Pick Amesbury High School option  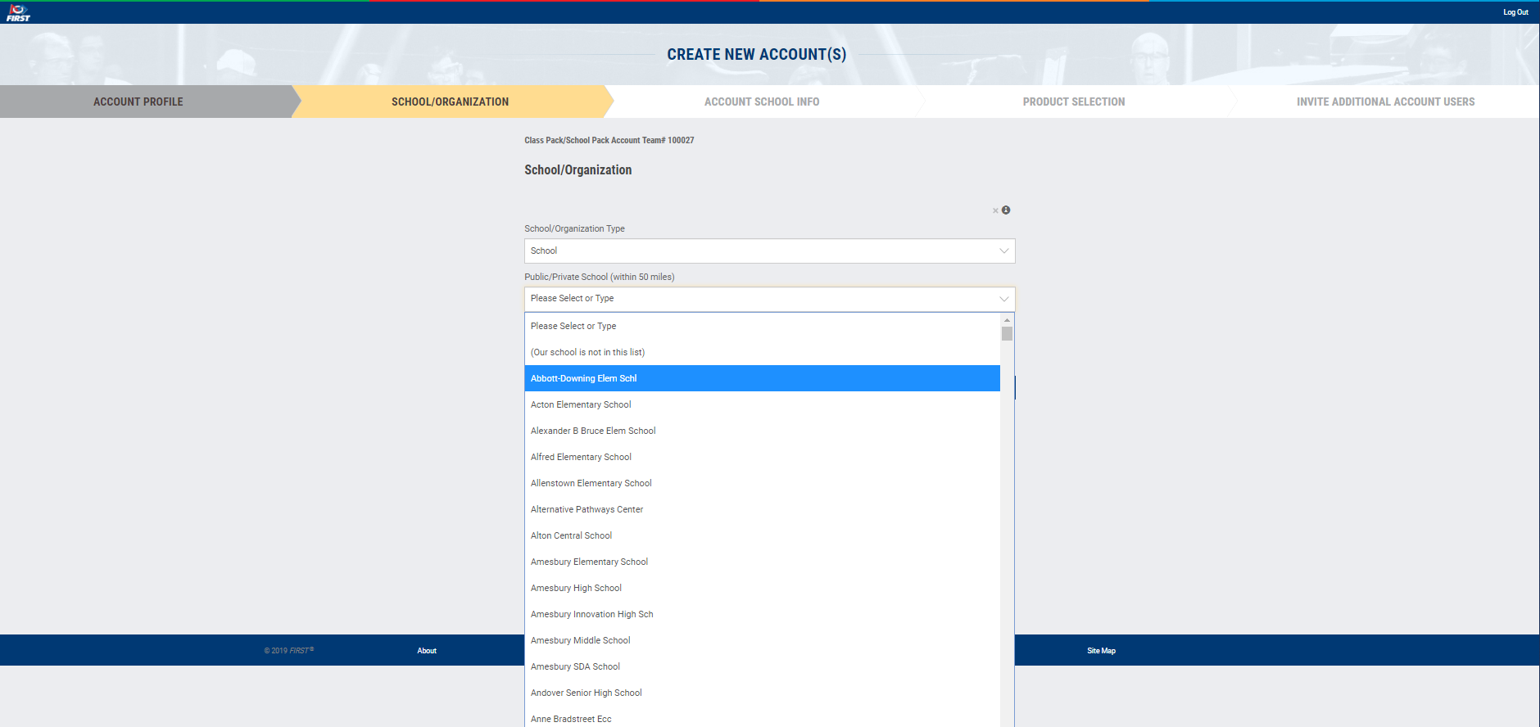(x=576, y=588)
